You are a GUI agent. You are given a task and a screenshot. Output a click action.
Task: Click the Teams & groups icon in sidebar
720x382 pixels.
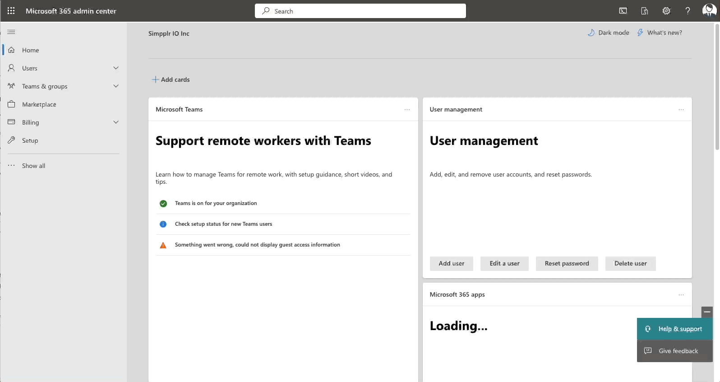[11, 86]
